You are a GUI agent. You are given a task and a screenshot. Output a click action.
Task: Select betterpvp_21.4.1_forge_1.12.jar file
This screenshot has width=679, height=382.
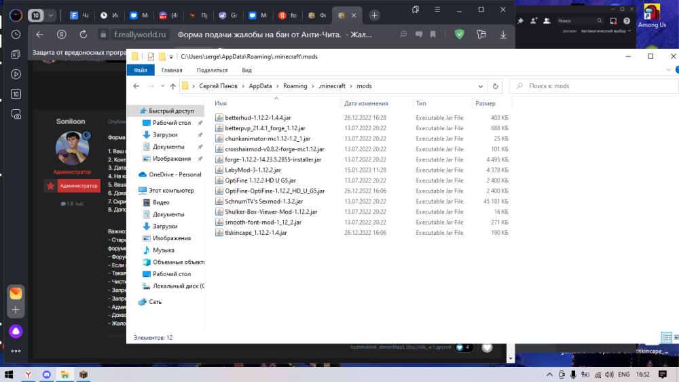tap(265, 128)
